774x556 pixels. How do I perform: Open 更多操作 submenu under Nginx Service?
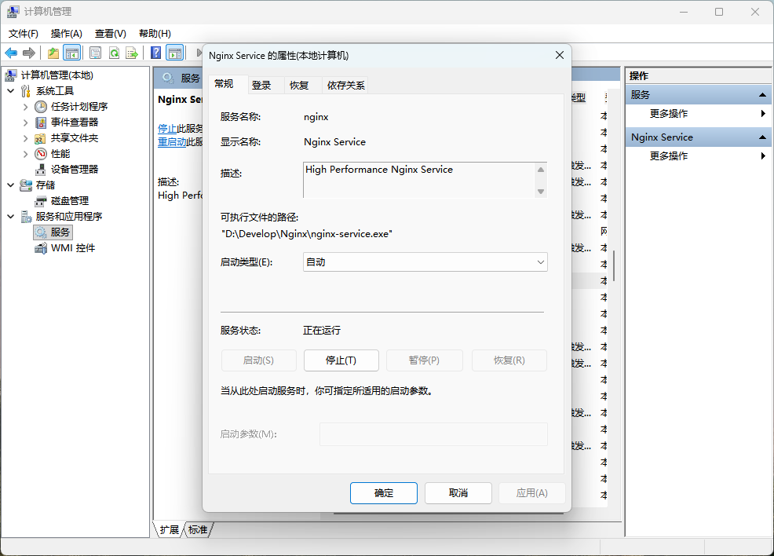pos(699,156)
